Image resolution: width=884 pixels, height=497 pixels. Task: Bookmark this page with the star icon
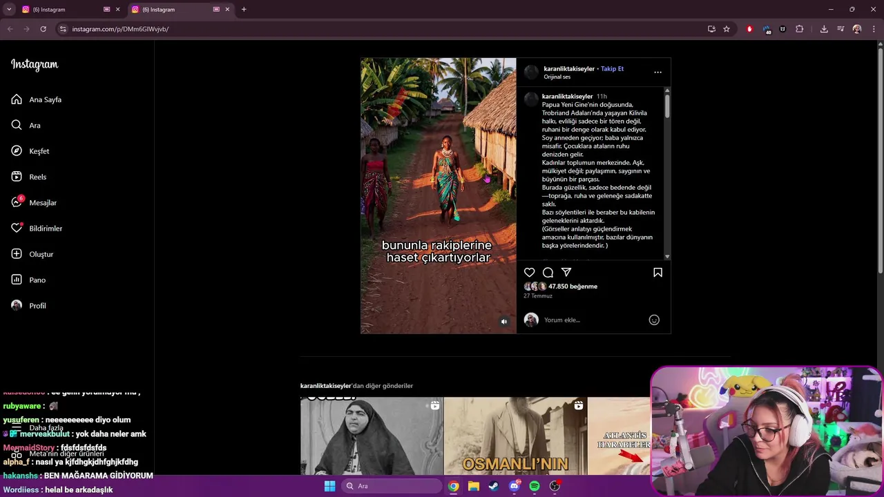[727, 29]
